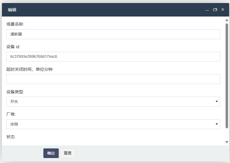Click the 场景名称 label

[x=15, y=24]
